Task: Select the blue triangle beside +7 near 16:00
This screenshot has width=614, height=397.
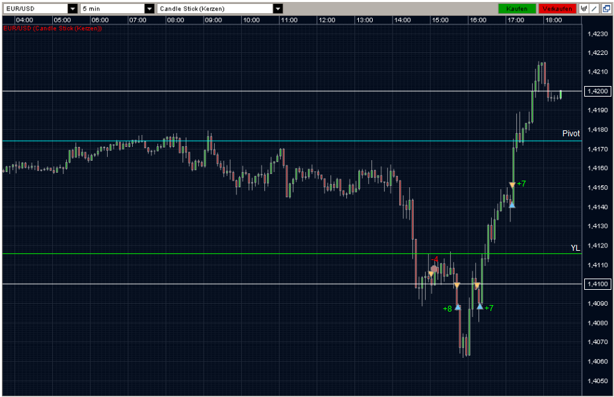Action: coord(480,306)
